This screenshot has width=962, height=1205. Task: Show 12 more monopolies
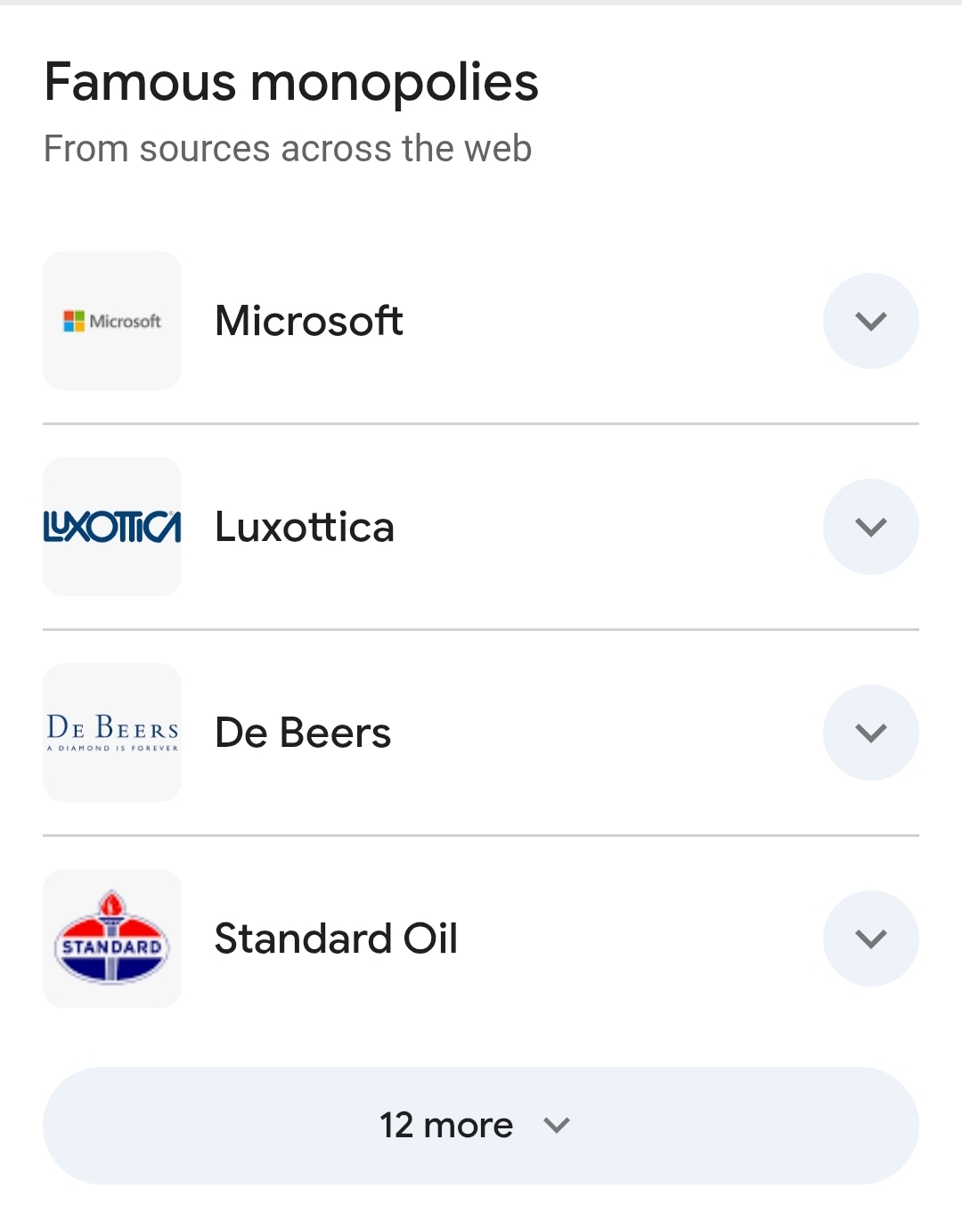point(481,1126)
